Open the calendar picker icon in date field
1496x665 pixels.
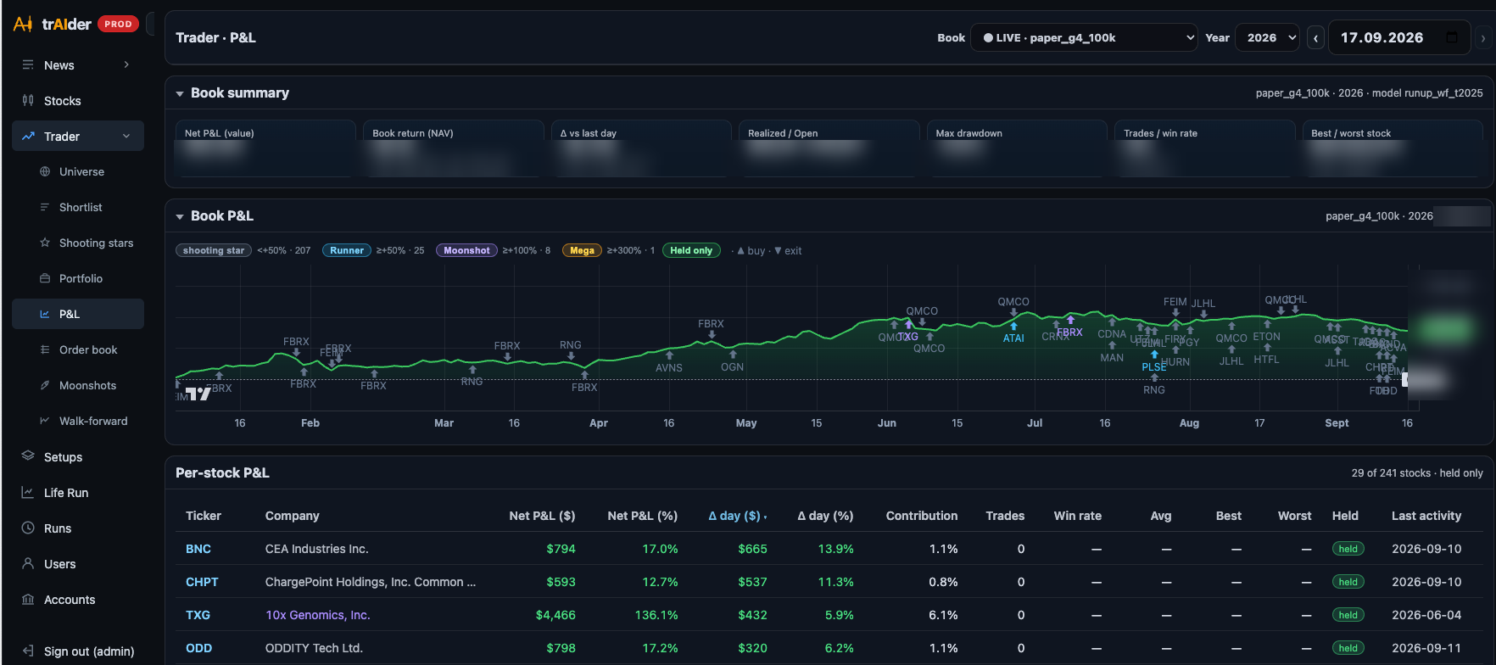point(1452,37)
